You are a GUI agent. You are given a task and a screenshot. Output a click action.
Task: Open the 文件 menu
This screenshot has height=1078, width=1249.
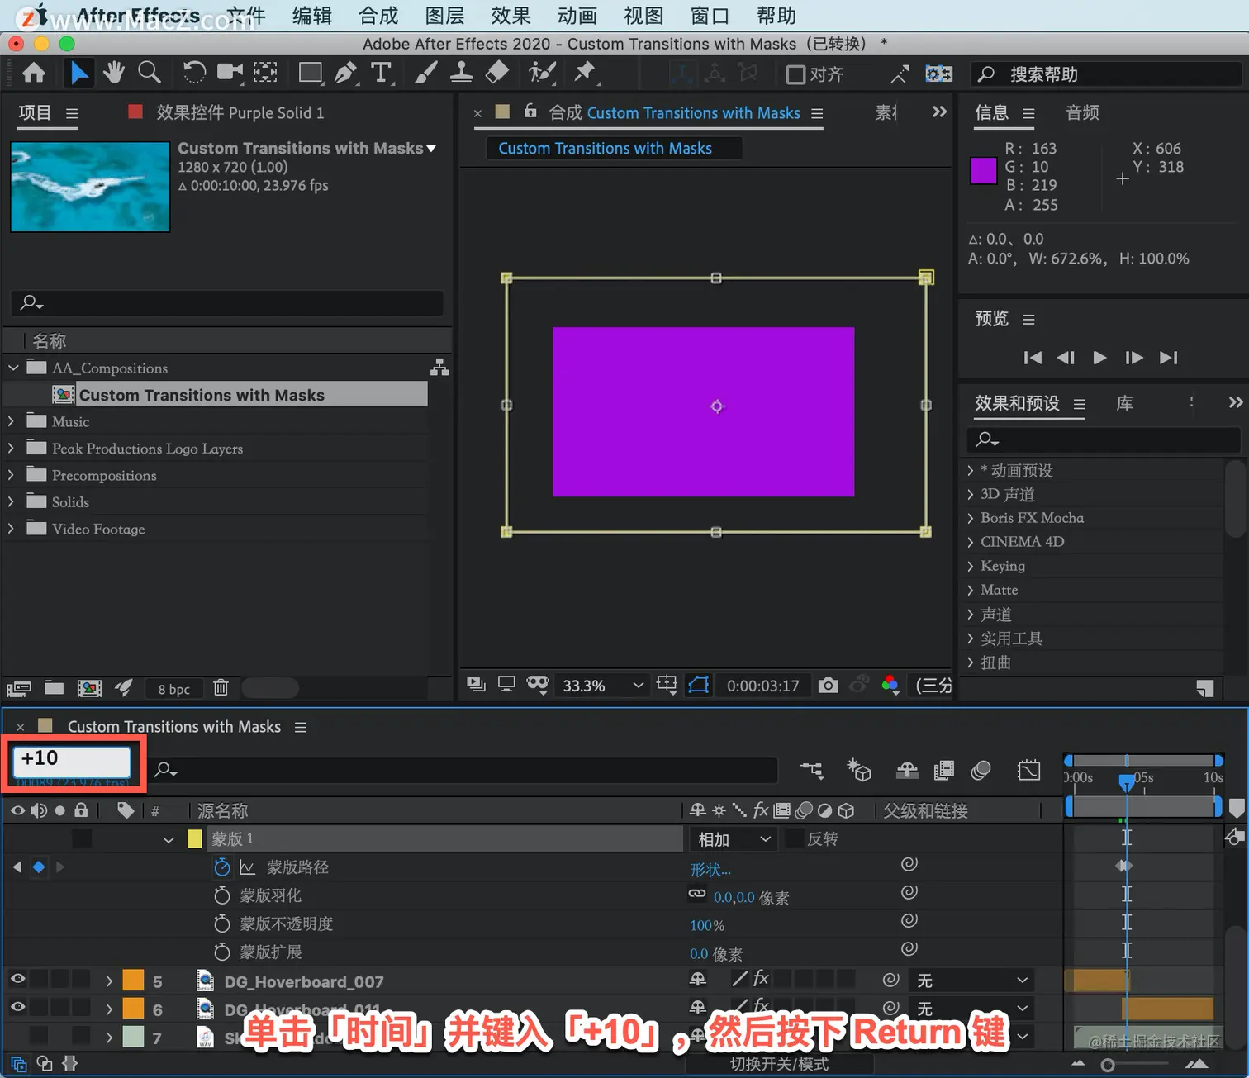coord(245,16)
